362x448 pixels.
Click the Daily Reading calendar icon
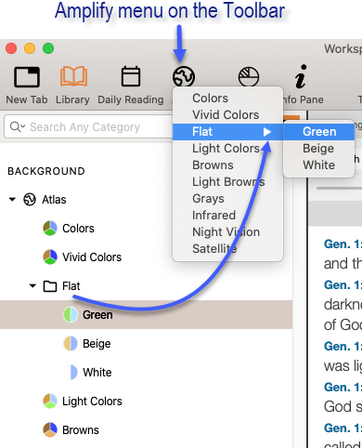[131, 76]
